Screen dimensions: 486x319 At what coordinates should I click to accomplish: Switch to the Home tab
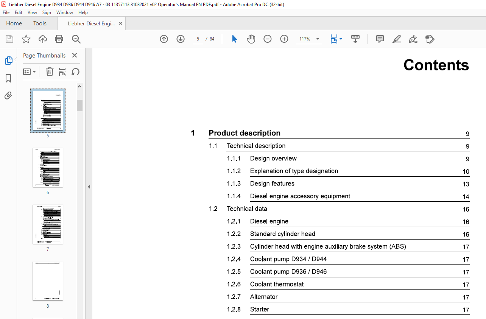[x=14, y=23]
